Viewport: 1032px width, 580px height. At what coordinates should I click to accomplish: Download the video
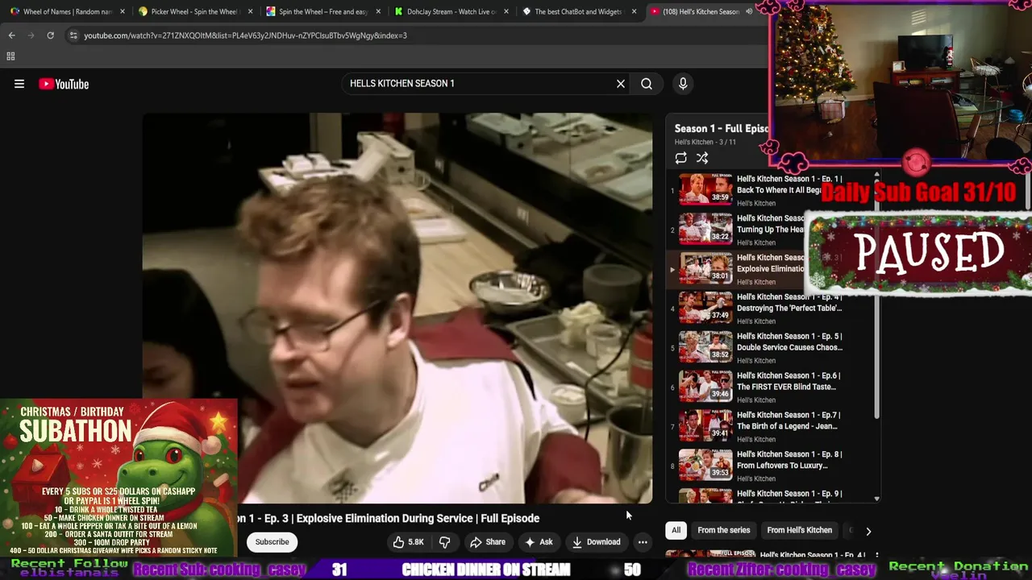click(597, 542)
